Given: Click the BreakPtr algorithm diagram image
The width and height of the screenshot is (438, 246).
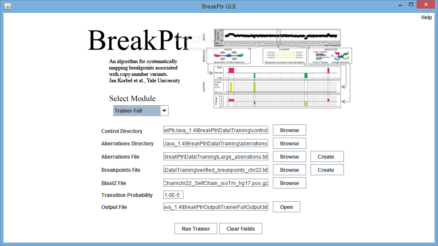Looking at the screenshot, I should tap(277, 69).
